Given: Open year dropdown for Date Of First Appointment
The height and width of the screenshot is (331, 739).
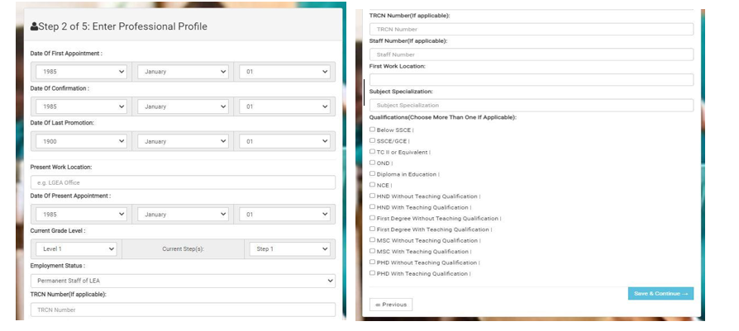Looking at the screenshot, I should click(81, 72).
